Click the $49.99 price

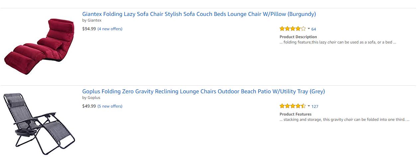(x=89, y=106)
